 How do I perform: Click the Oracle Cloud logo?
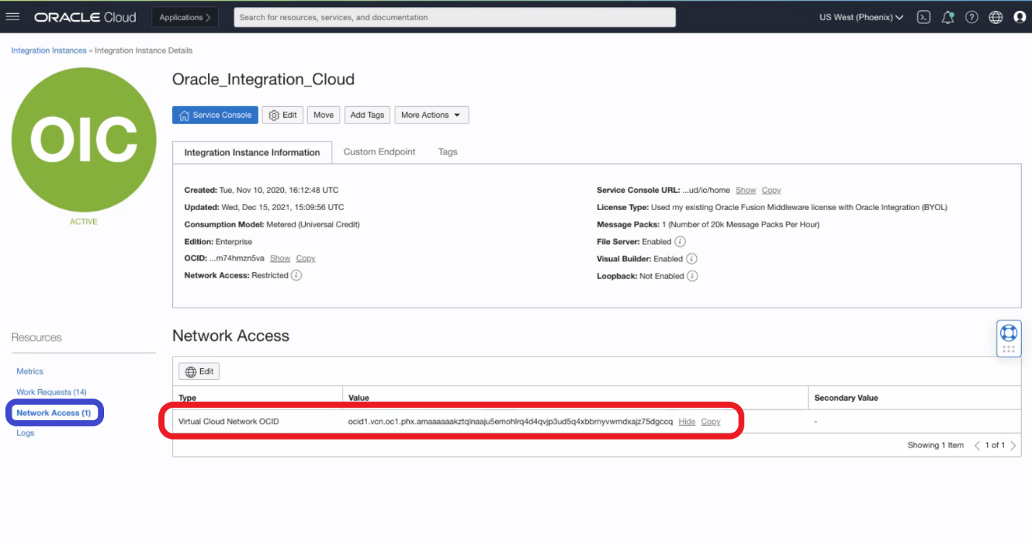tap(85, 17)
